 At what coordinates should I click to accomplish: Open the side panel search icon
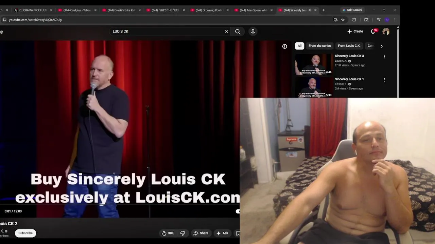pyautogui.click(x=366, y=20)
